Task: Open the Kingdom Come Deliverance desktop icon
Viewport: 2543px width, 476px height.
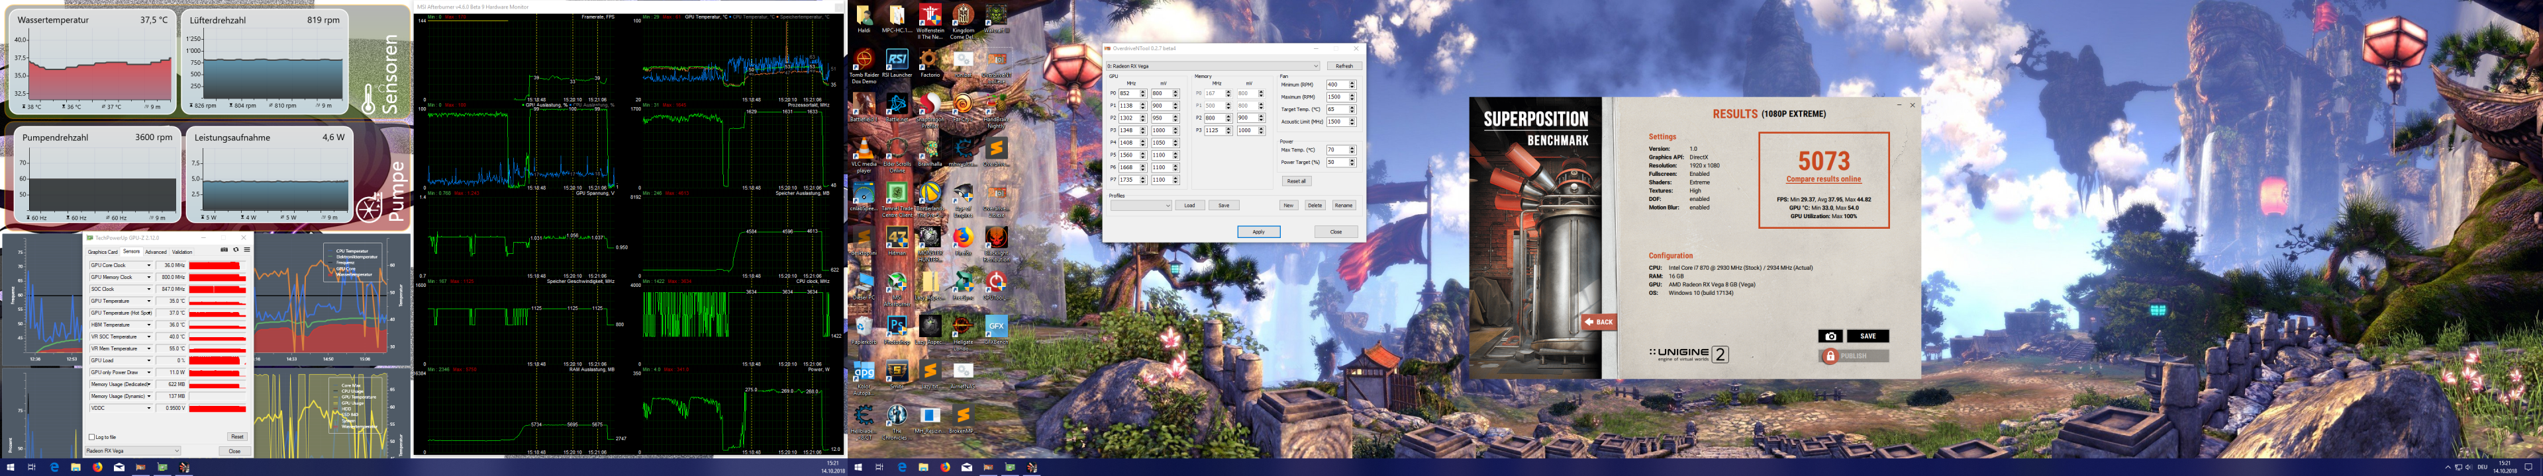Action: (964, 22)
